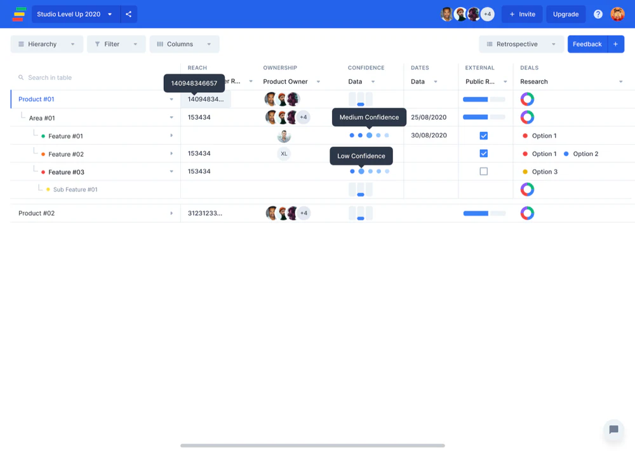This screenshot has height=451, width=635.
Task: Click the horizontal scrollbar at the bottom
Action: tap(312, 445)
